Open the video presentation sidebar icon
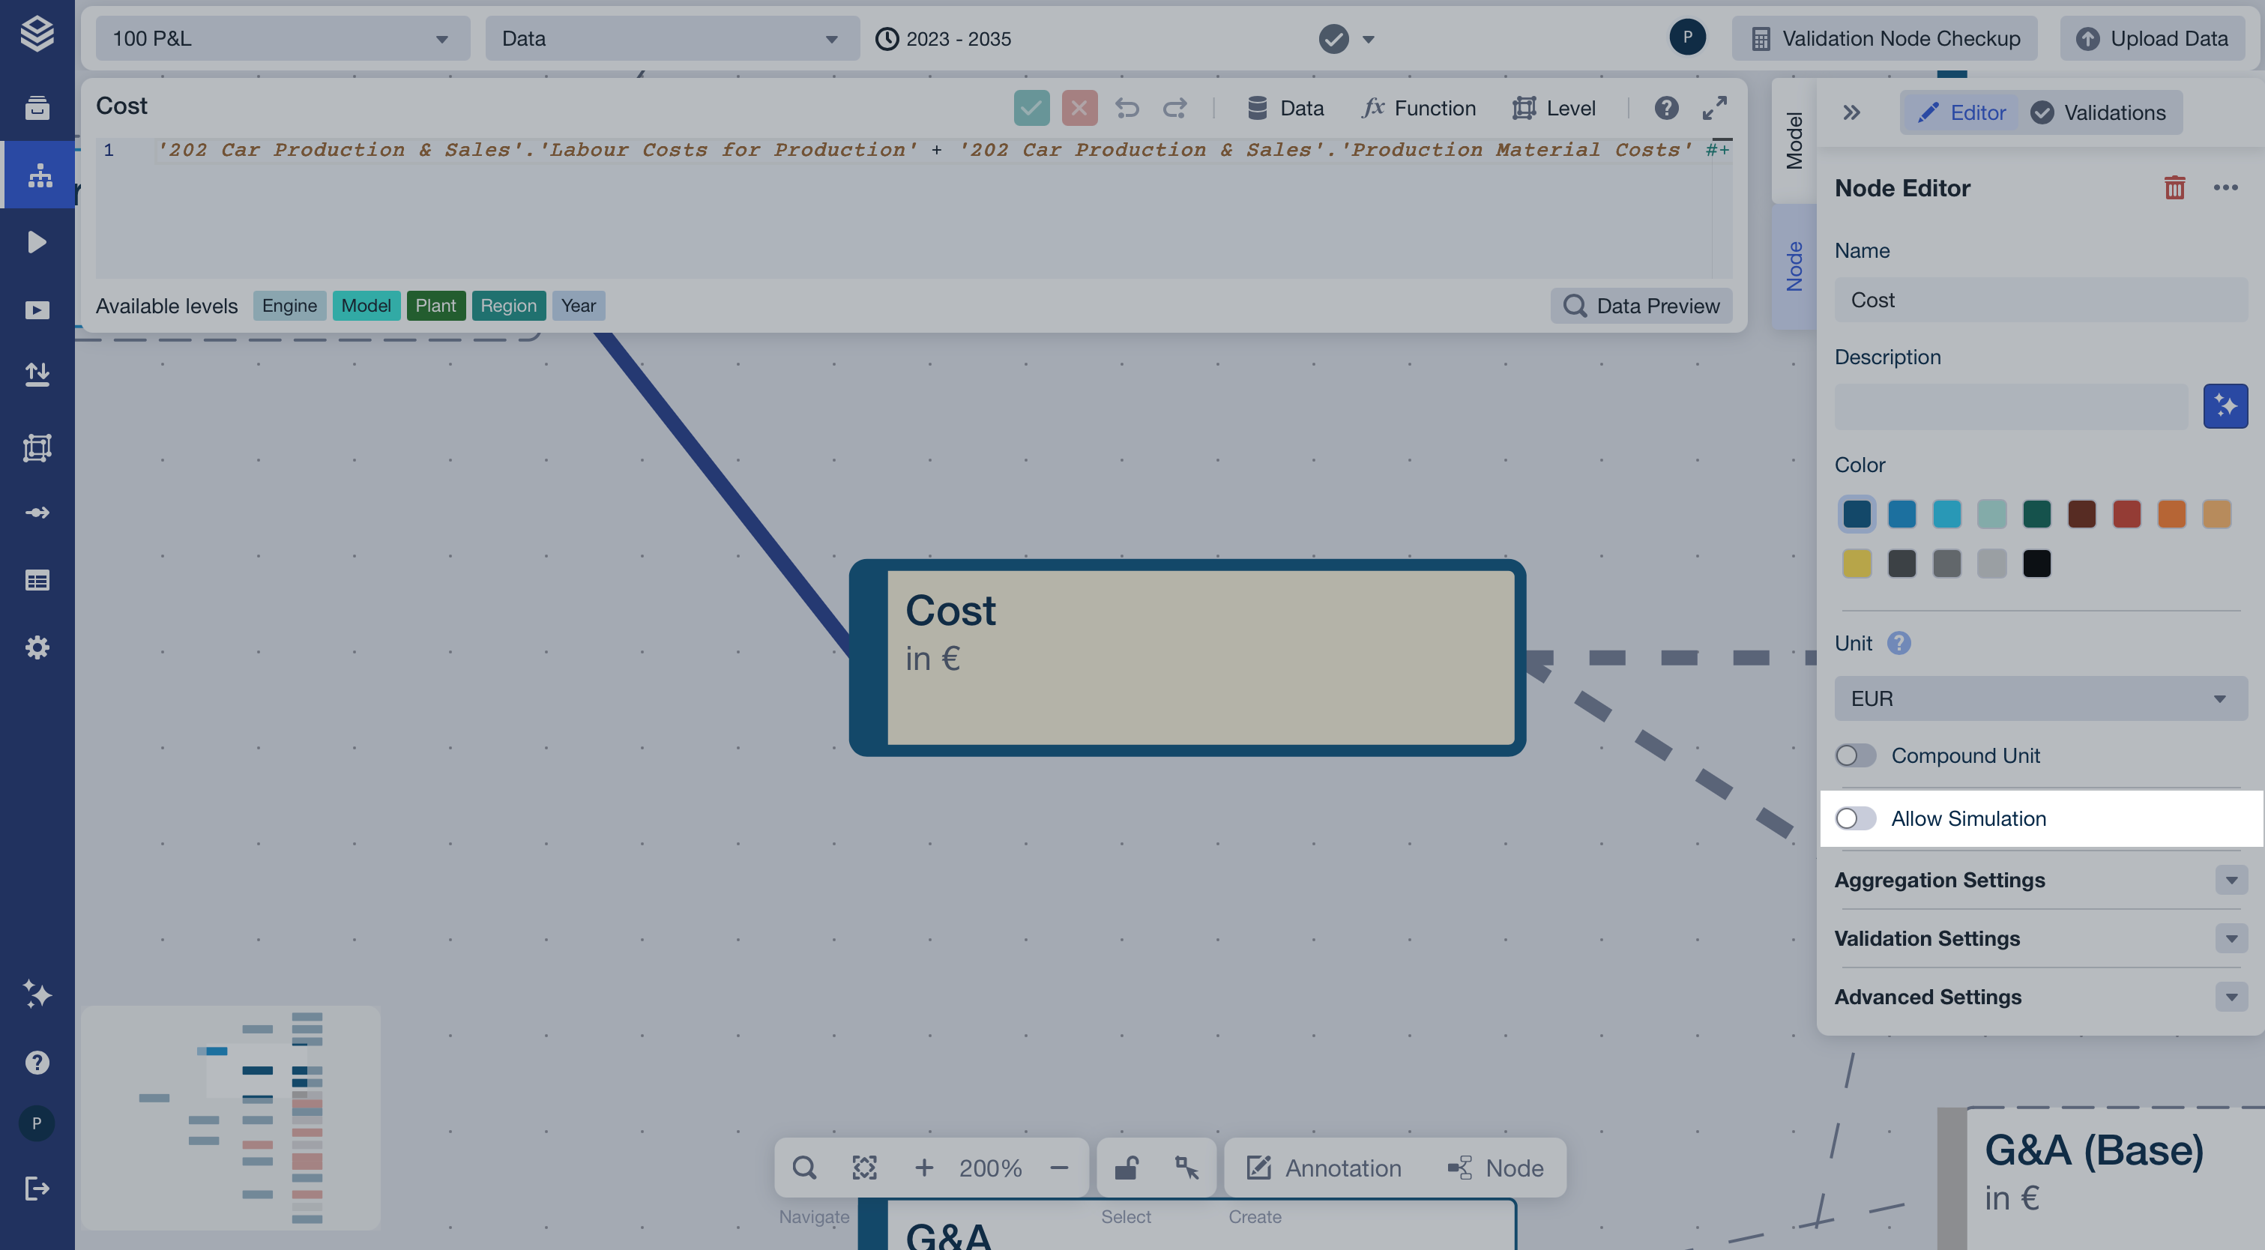2265x1250 pixels. (x=37, y=310)
